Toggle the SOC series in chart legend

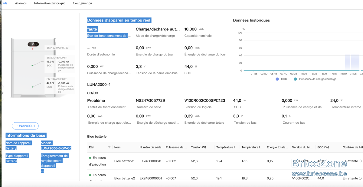click(281, 79)
